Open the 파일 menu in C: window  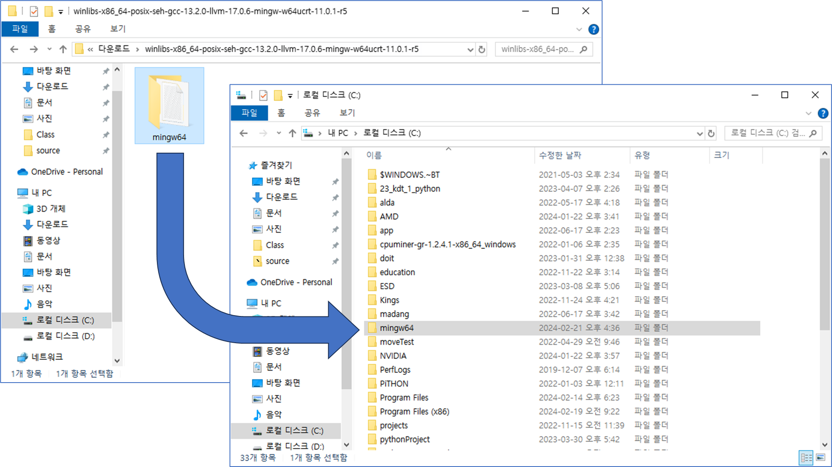[249, 113]
